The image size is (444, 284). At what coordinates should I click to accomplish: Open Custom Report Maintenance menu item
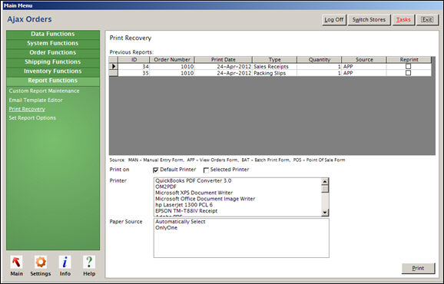(45, 91)
